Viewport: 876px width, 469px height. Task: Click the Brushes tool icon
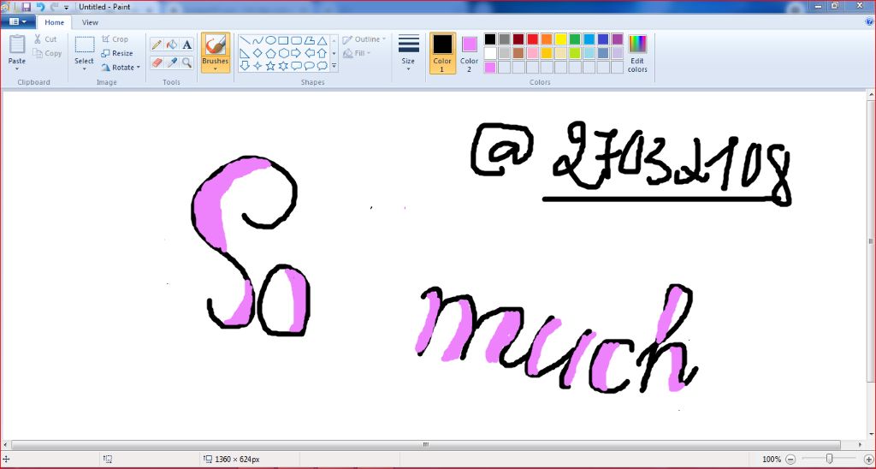[215, 45]
